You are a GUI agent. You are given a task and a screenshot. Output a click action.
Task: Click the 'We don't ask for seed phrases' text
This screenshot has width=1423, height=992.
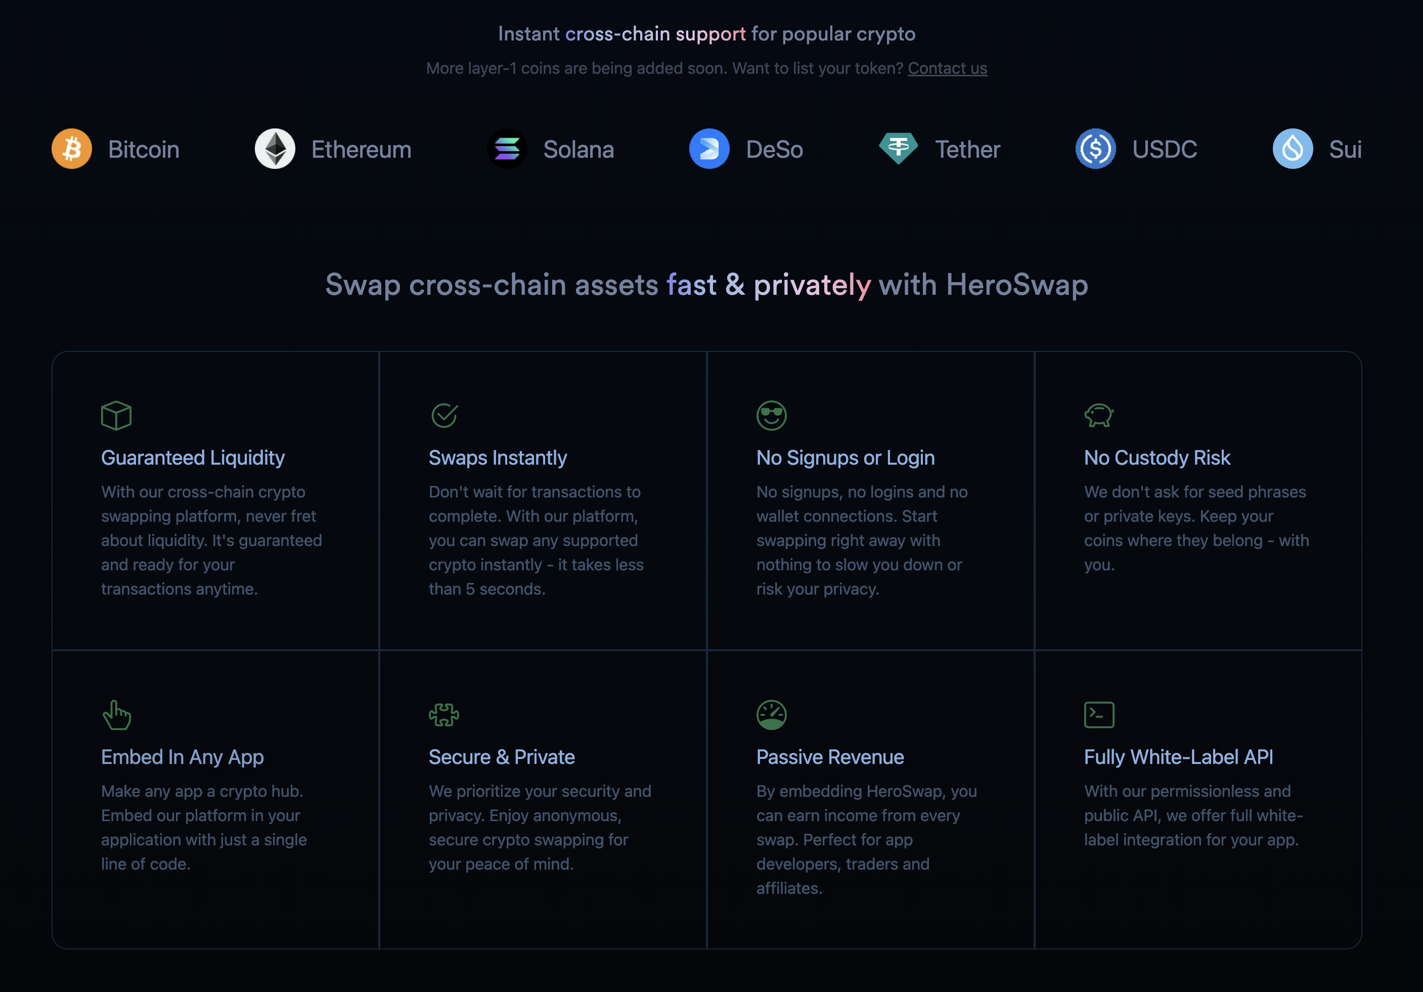point(1197,528)
